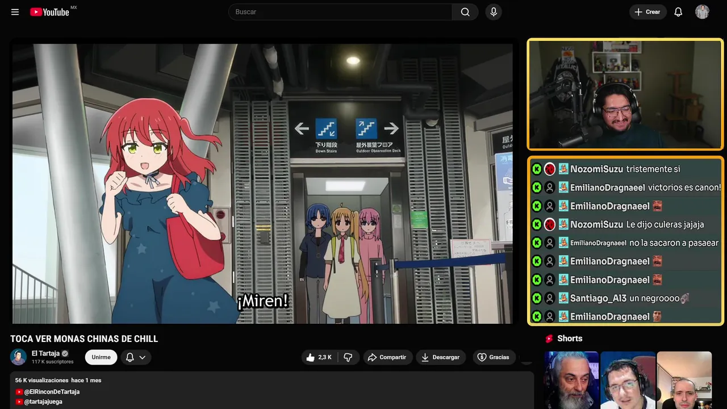Dislike the video with thumbs down
The image size is (727, 409).
pyautogui.click(x=348, y=357)
